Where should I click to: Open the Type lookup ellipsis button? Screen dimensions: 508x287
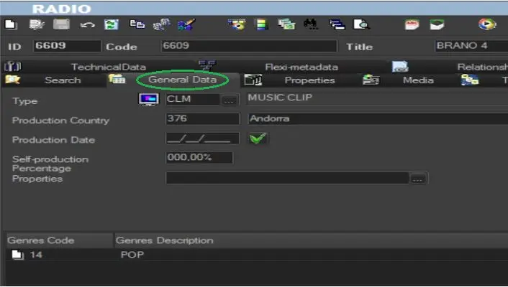click(x=229, y=100)
